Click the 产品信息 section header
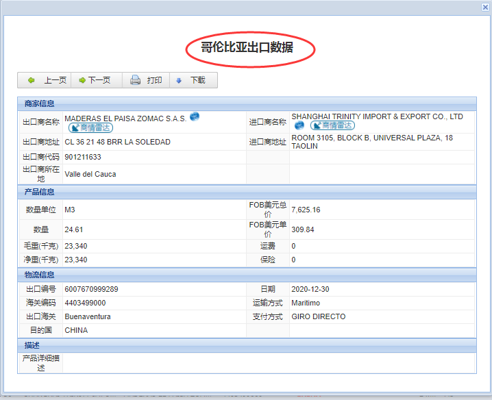 click(x=40, y=192)
